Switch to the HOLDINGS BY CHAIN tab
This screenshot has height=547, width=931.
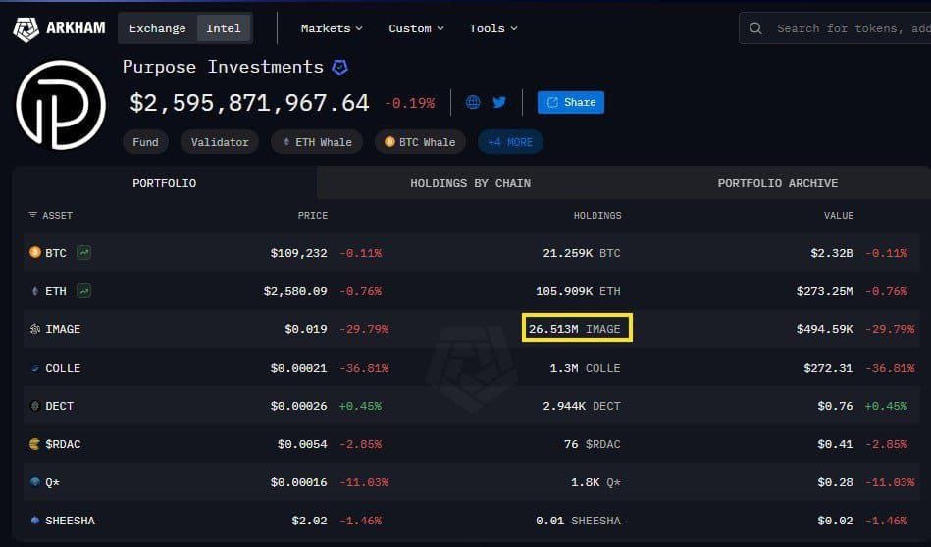pyautogui.click(x=470, y=183)
